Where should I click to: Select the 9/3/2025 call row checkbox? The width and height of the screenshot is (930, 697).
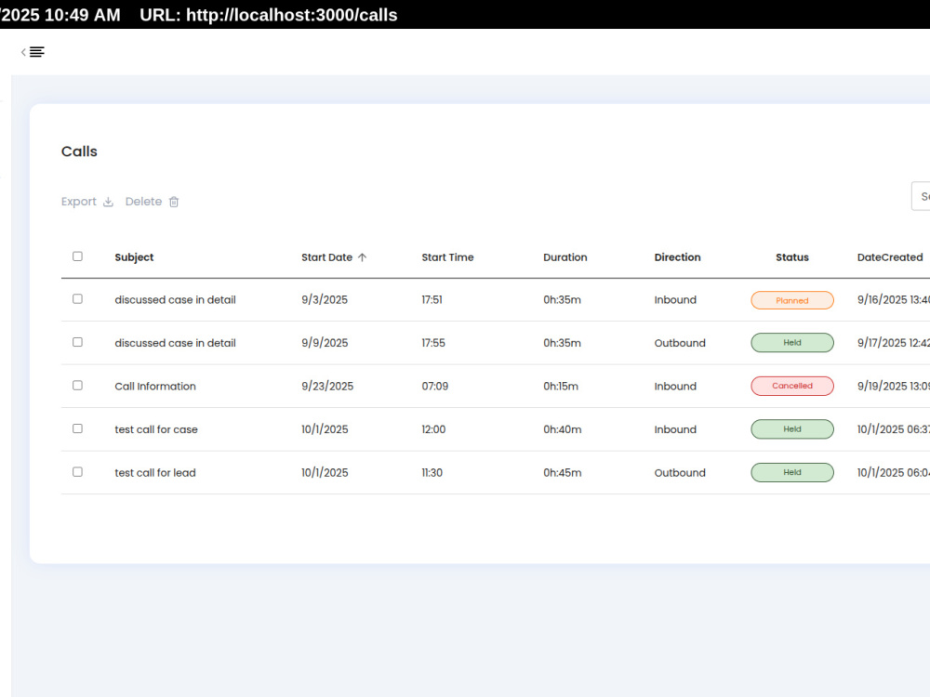pos(78,298)
